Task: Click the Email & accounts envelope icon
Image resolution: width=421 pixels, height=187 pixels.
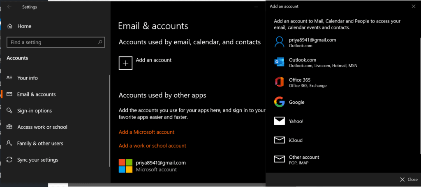Action: [9, 94]
